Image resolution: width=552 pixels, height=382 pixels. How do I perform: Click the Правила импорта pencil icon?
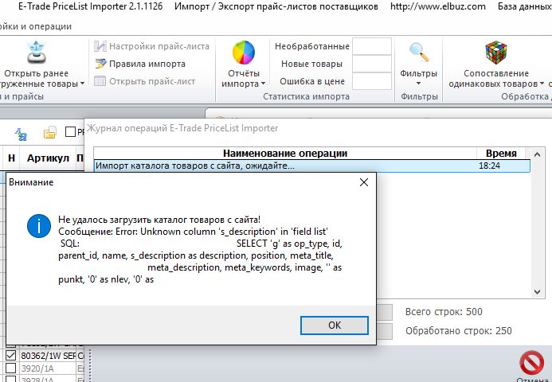click(100, 64)
